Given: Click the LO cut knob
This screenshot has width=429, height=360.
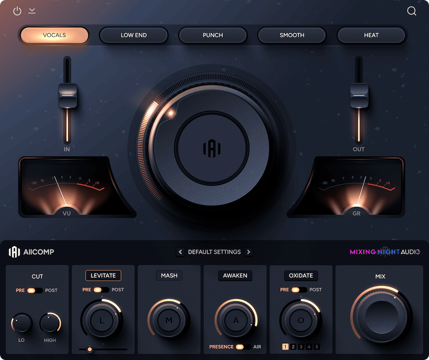Looking at the screenshot, I should click(x=22, y=323).
